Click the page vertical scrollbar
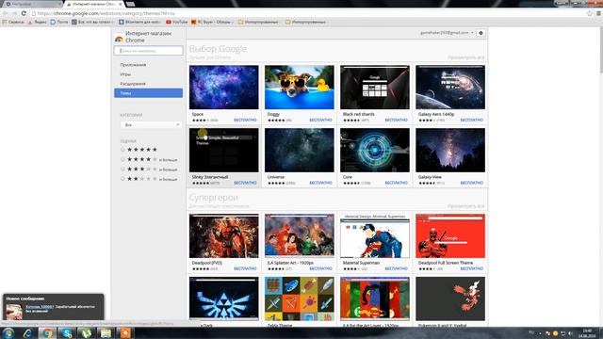Image resolution: width=603 pixels, height=339 pixels. pos(601,50)
